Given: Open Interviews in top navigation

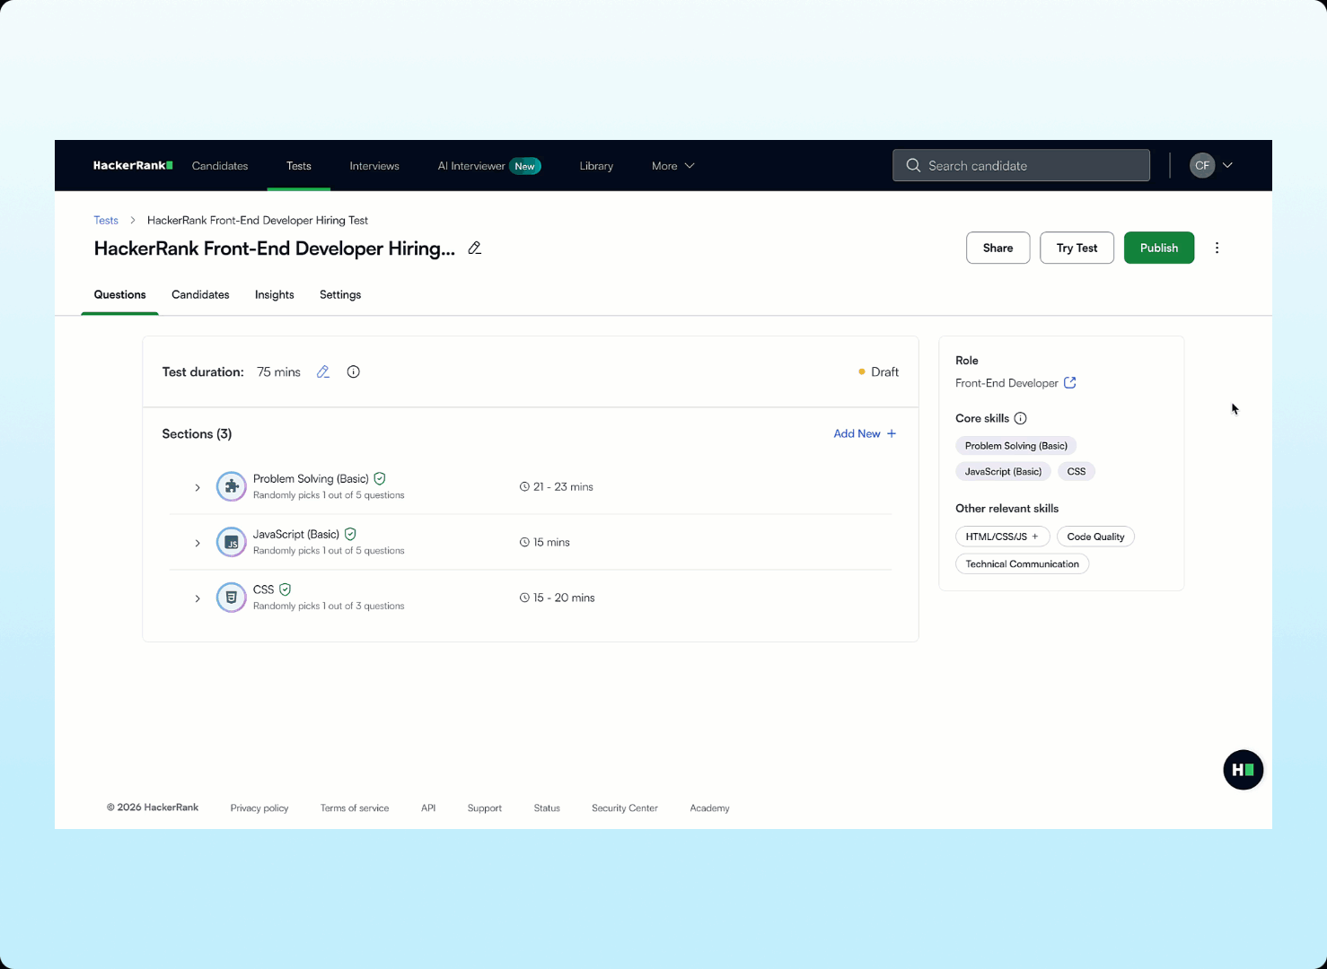Looking at the screenshot, I should (x=374, y=166).
